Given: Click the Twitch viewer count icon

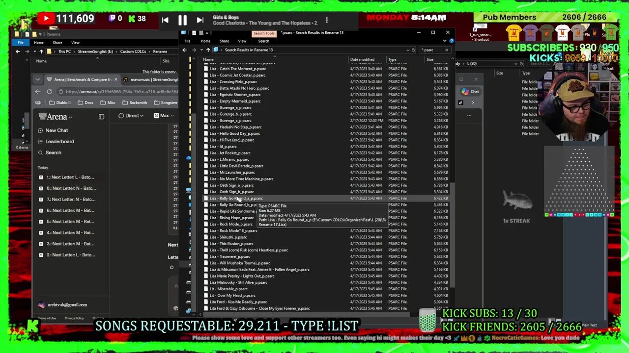Looking at the screenshot, I should tap(111, 19).
